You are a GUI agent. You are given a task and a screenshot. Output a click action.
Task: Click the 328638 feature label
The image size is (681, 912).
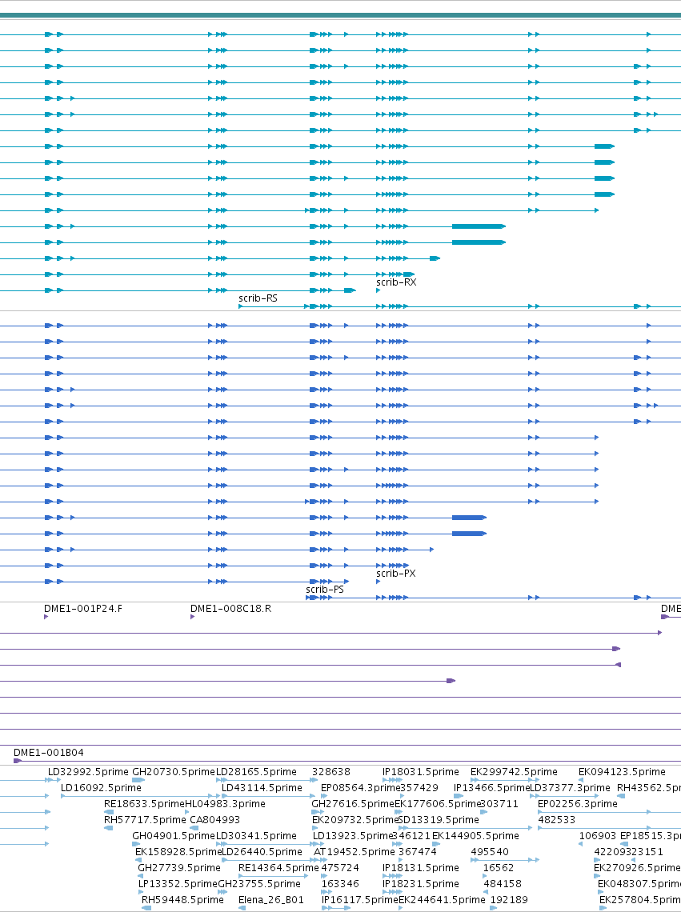coord(331,772)
